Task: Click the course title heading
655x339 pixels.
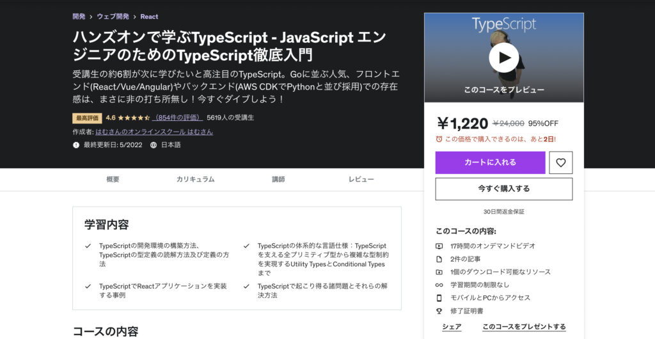Action: coord(230,46)
